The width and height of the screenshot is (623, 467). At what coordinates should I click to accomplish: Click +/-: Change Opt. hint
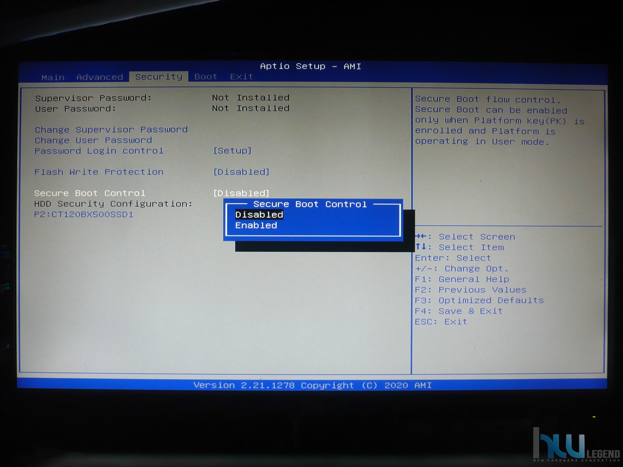tap(462, 268)
